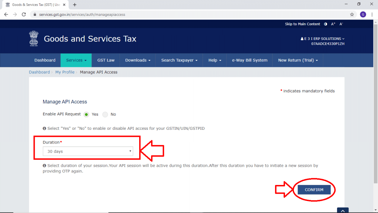378x213 pixels.
Task: Increase font size with A+ icon
Action: point(333,24)
